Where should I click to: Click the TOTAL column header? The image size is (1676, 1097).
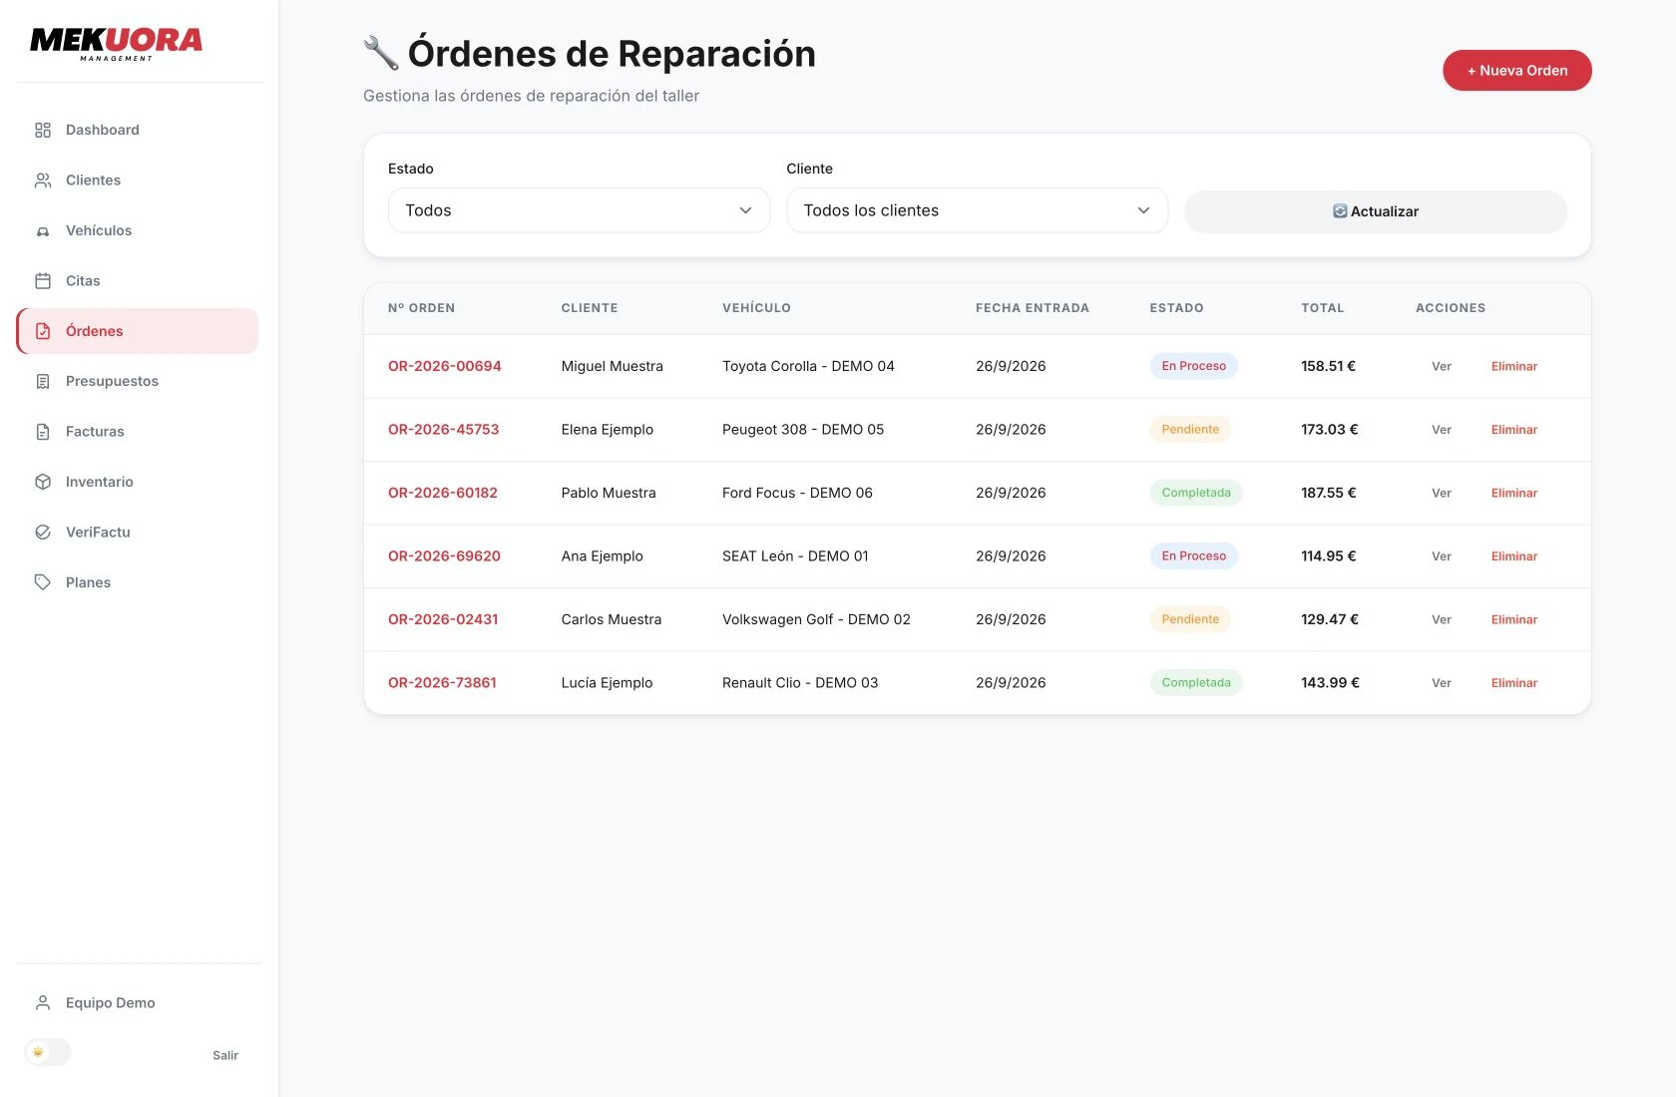click(1322, 308)
